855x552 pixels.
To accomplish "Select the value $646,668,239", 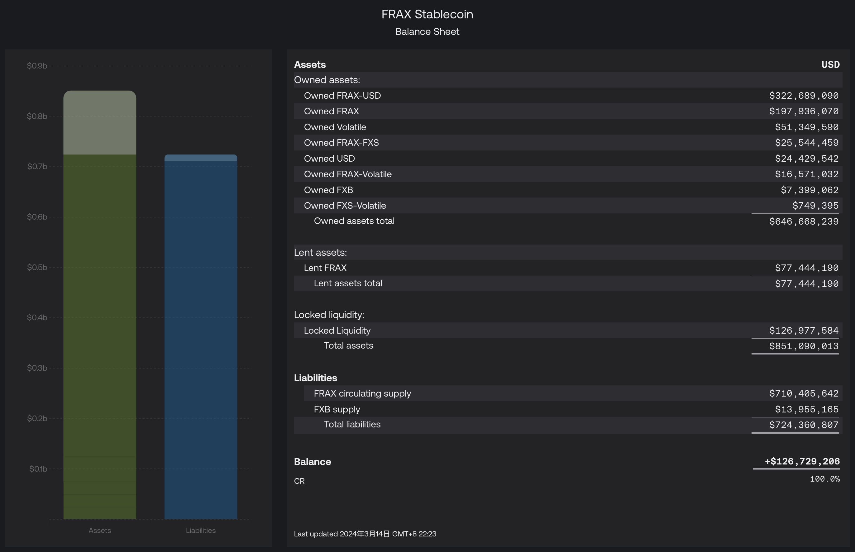I will [804, 221].
